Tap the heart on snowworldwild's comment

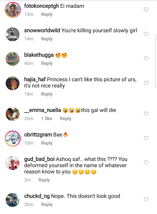(x=146, y=34)
